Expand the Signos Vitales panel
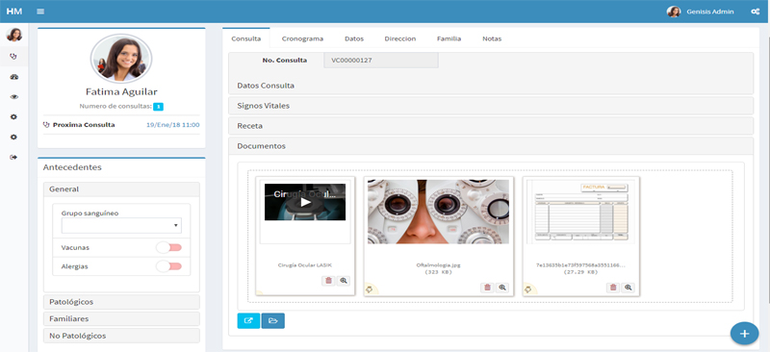Screen dimensions: 770x352 (x=491, y=106)
